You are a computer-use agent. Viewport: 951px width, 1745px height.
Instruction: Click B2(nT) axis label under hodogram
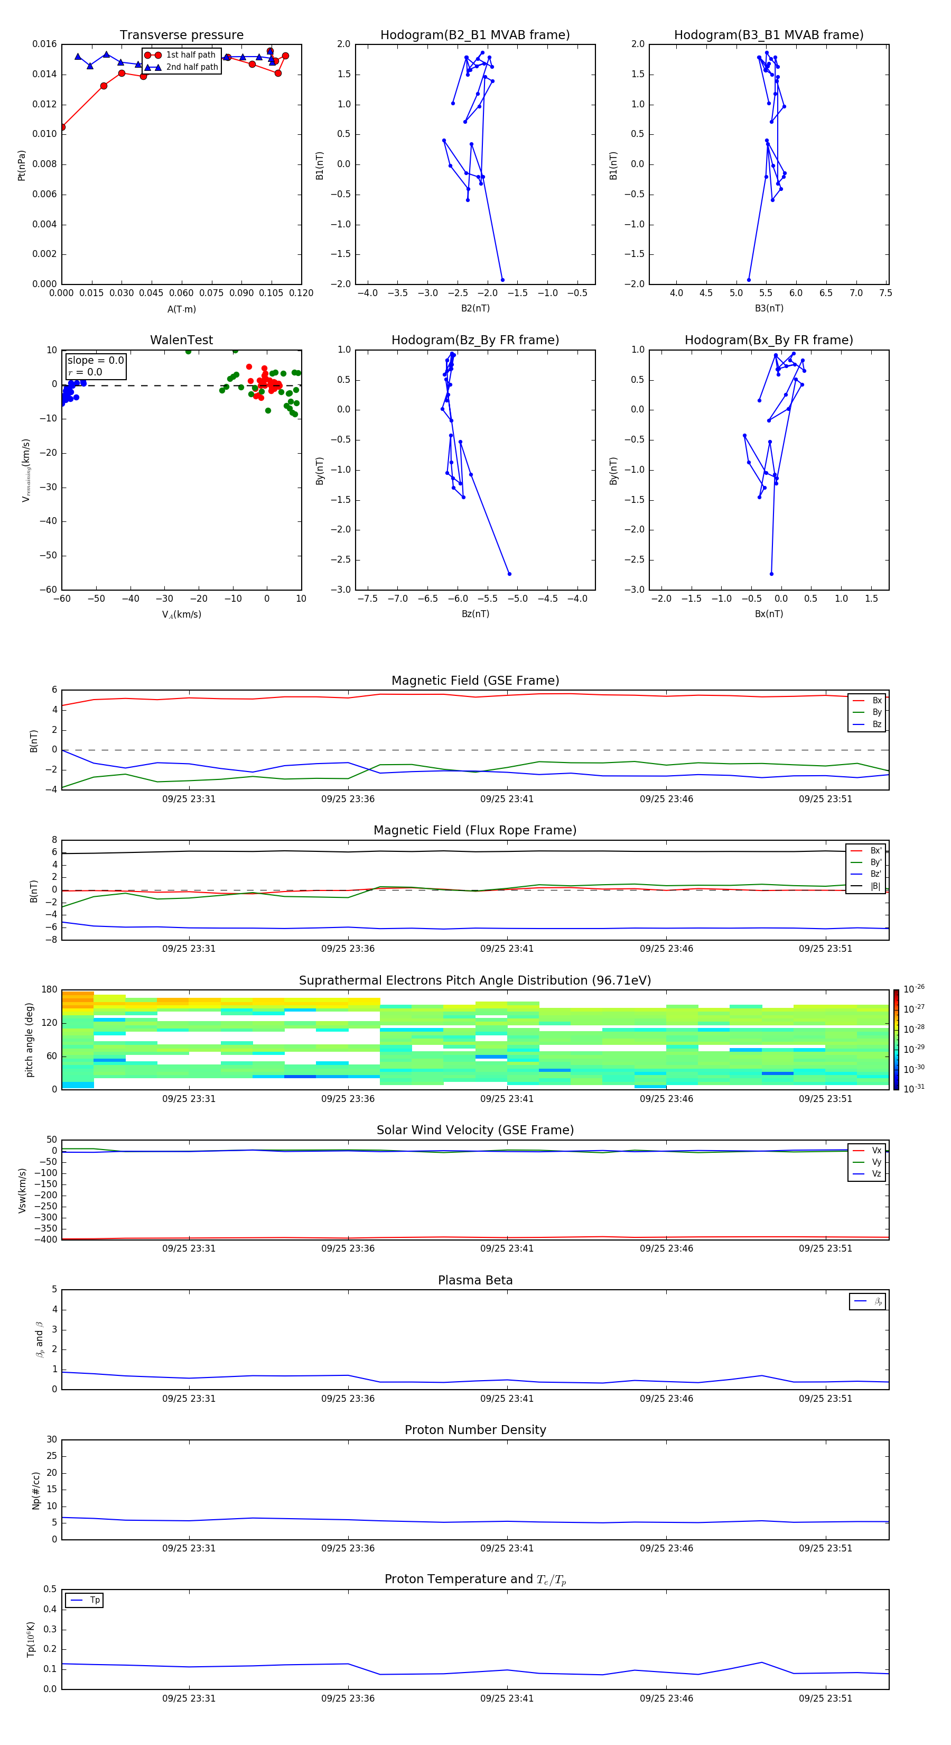coord(475,308)
